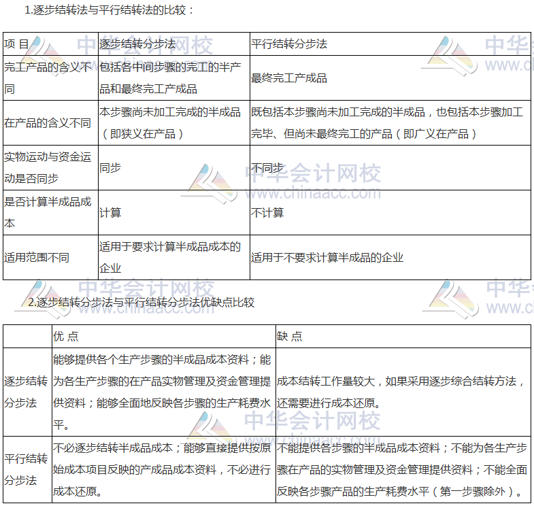Click cell '包括各中间步骤的完工的半产品和最终完工产成品'
The height and width of the screenshot is (508, 534).
[174, 78]
